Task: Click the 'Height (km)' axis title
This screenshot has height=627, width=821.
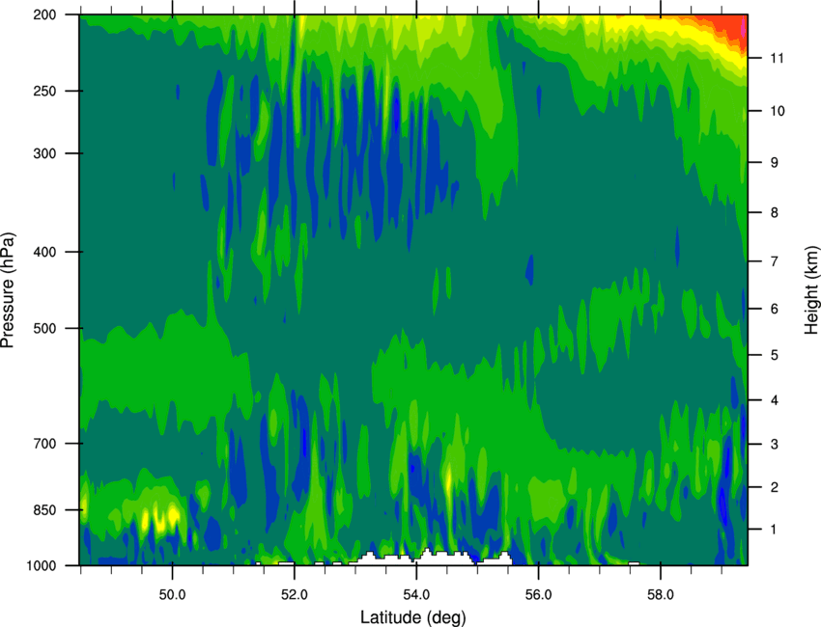Action: click(x=811, y=289)
